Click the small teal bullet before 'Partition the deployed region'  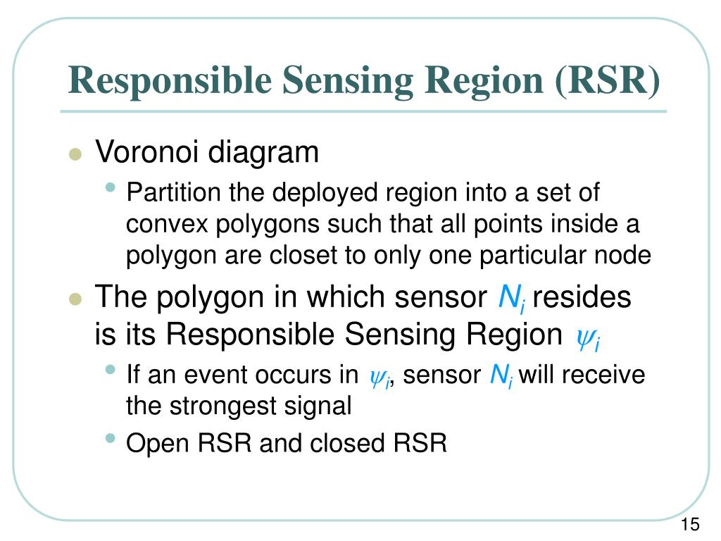coord(110,187)
